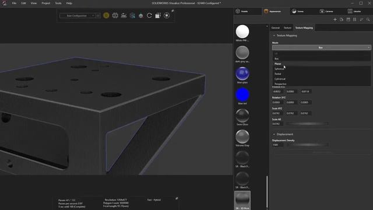Click the four-segment crosshair toolbar icon
The image size is (373, 210).
click(115, 16)
